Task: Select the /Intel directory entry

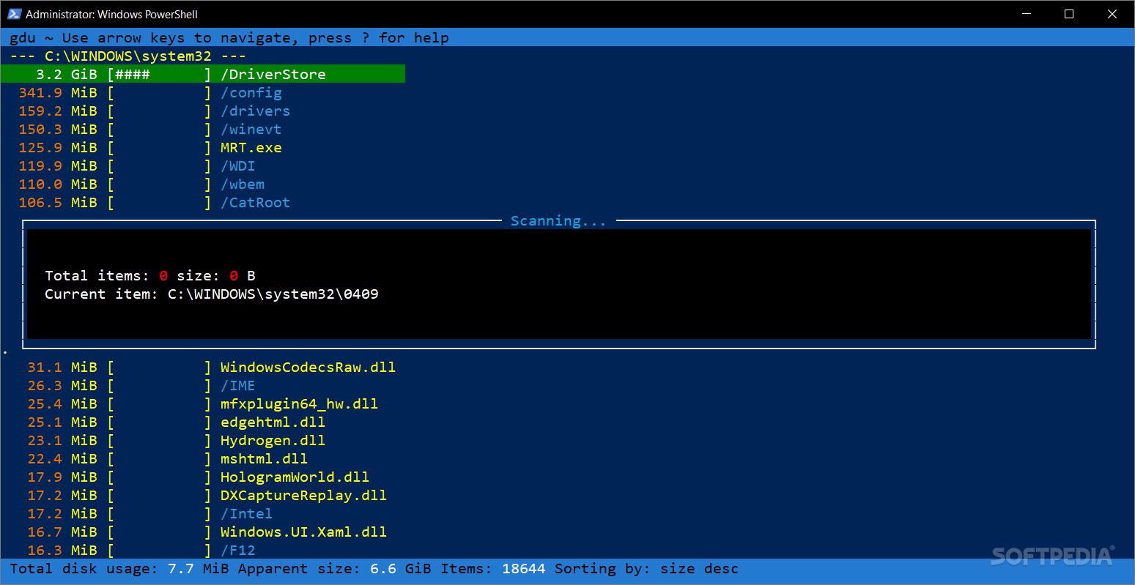Action: pyautogui.click(x=247, y=513)
